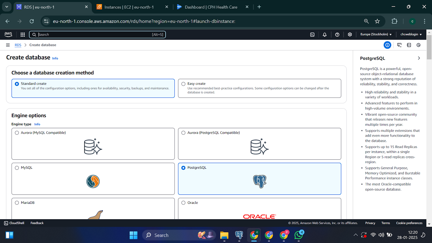Viewport: 432px width, 243px height.
Task: Select the Oracle engine radio button
Action: (184, 203)
